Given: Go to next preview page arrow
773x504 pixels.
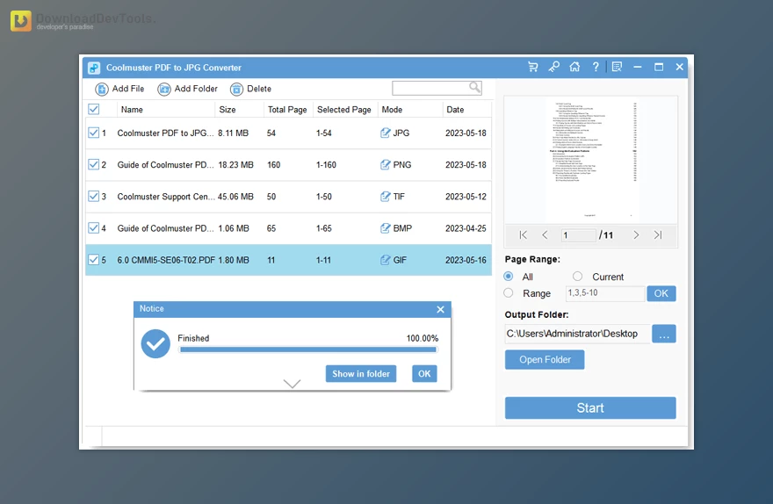Looking at the screenshot, I should [636, 235].
